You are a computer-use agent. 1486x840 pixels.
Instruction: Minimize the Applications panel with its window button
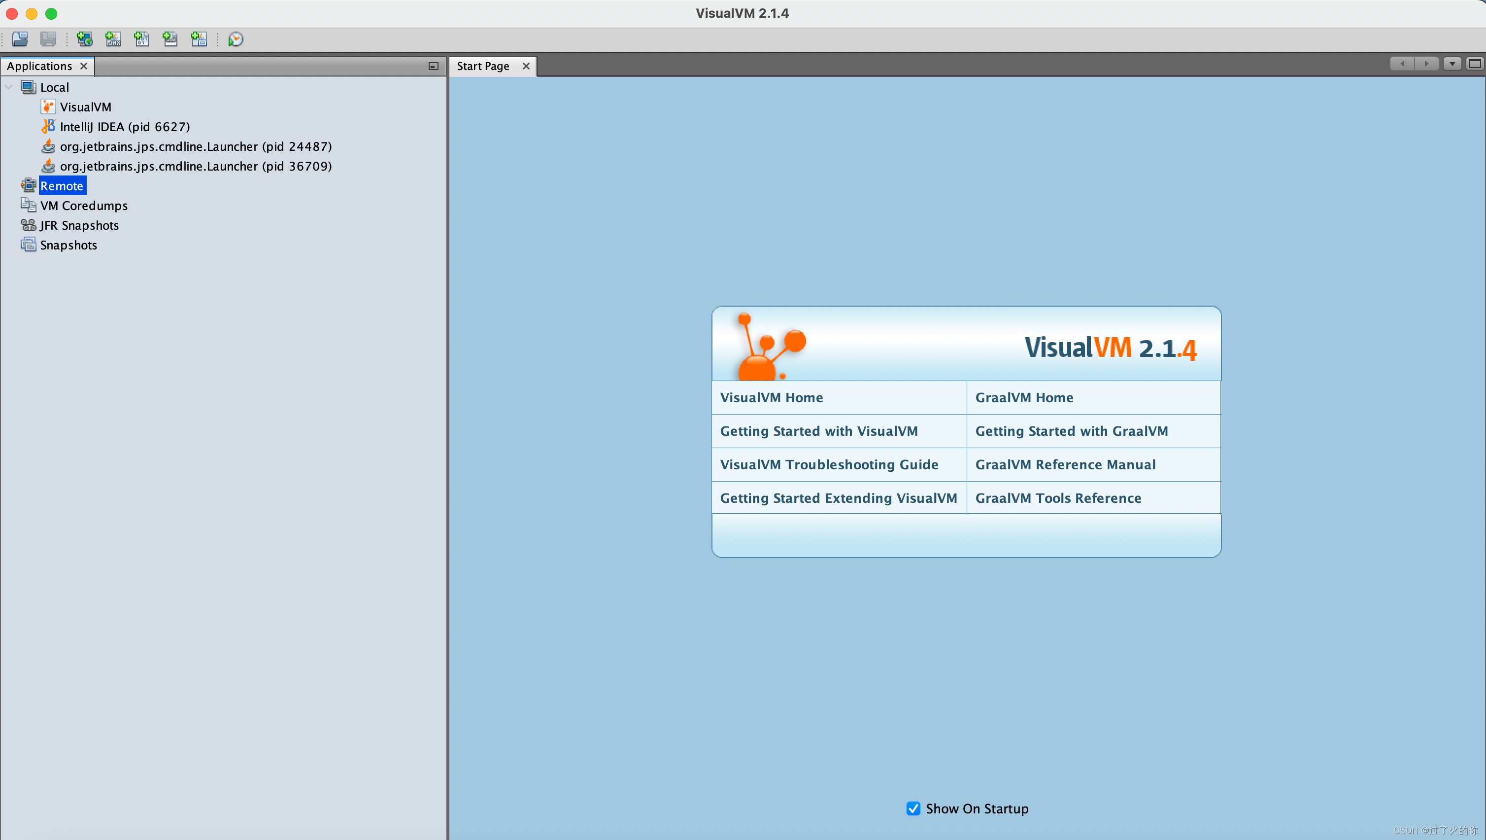coord(433,67)
